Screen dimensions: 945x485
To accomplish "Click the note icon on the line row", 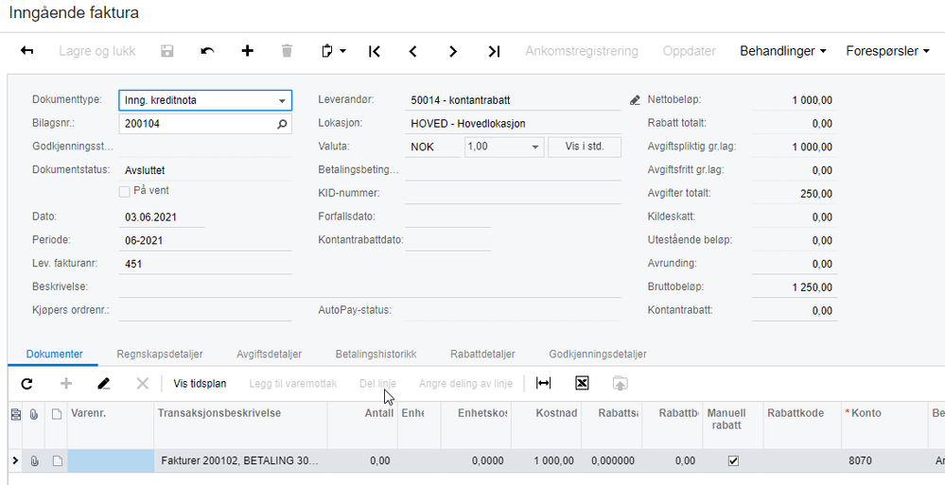I will coord(56,461).
